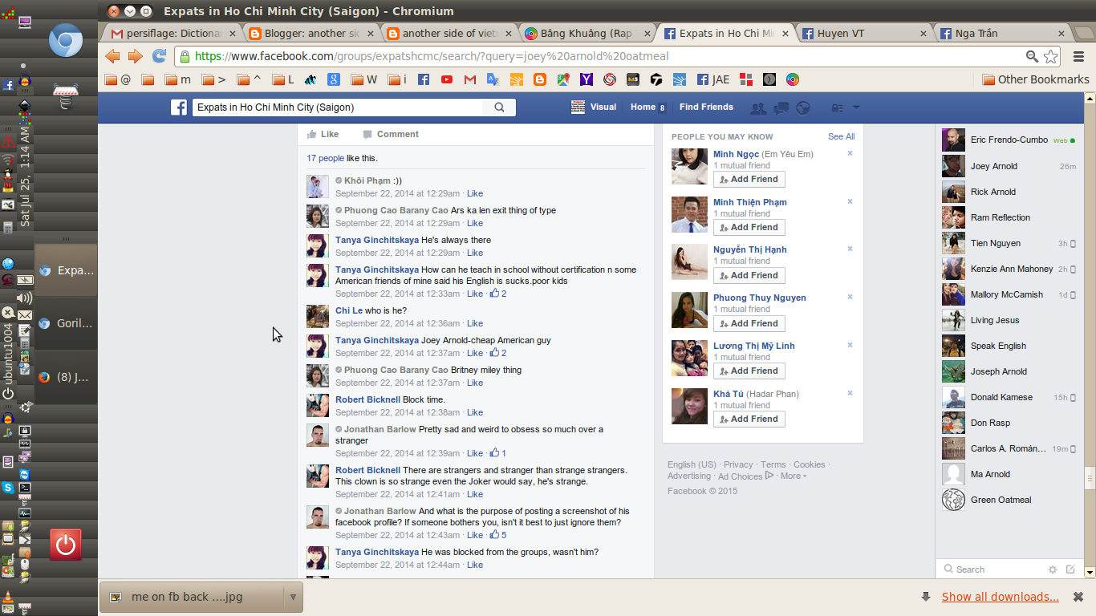Screen dimensions: 1096x616
Task: Like Chi Le's 'who is he?' comment
Action: pos(475,324)
